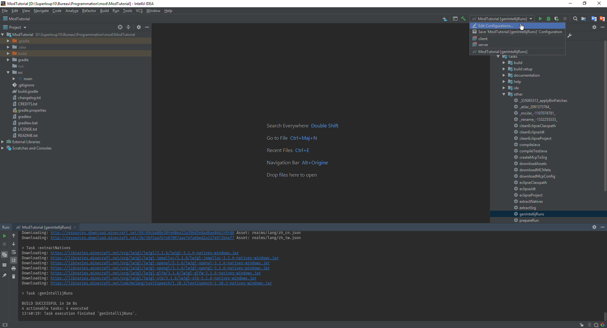Viewport: 607px width, 328px height.
Task: Click Project panel locate target icon
Action: click(x=120, y=27)
